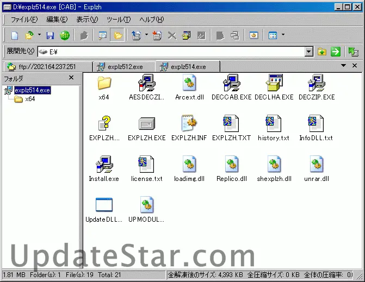The image size is (365, 282).
Task: Click the browse destination folder yellow icon
Action: [322, 52]
